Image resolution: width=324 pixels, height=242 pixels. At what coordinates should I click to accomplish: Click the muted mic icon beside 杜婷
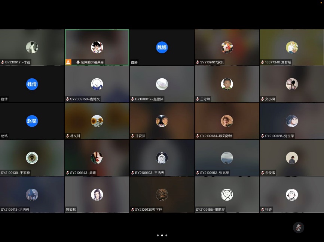[263, 210]
